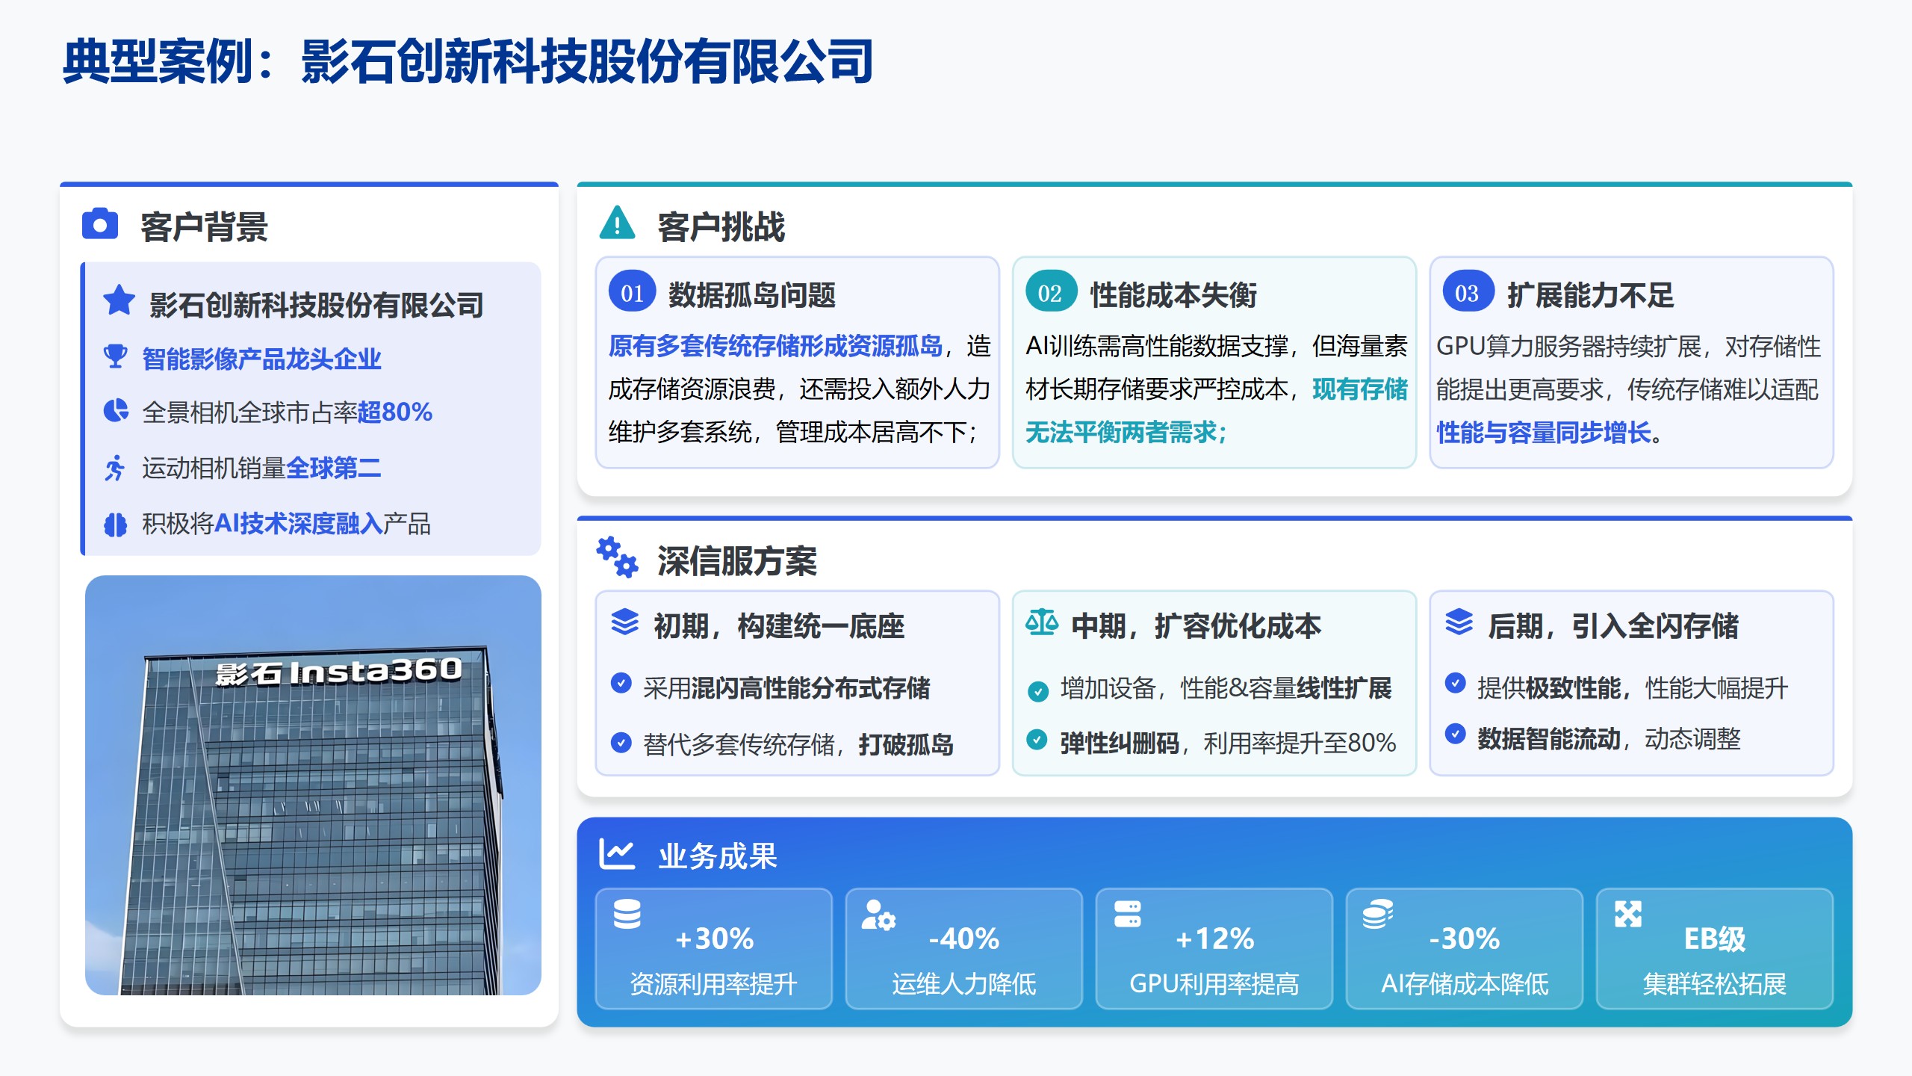
Task: Click the layers icon beside 初期，构建统一底座
Action: click(624, 622)
